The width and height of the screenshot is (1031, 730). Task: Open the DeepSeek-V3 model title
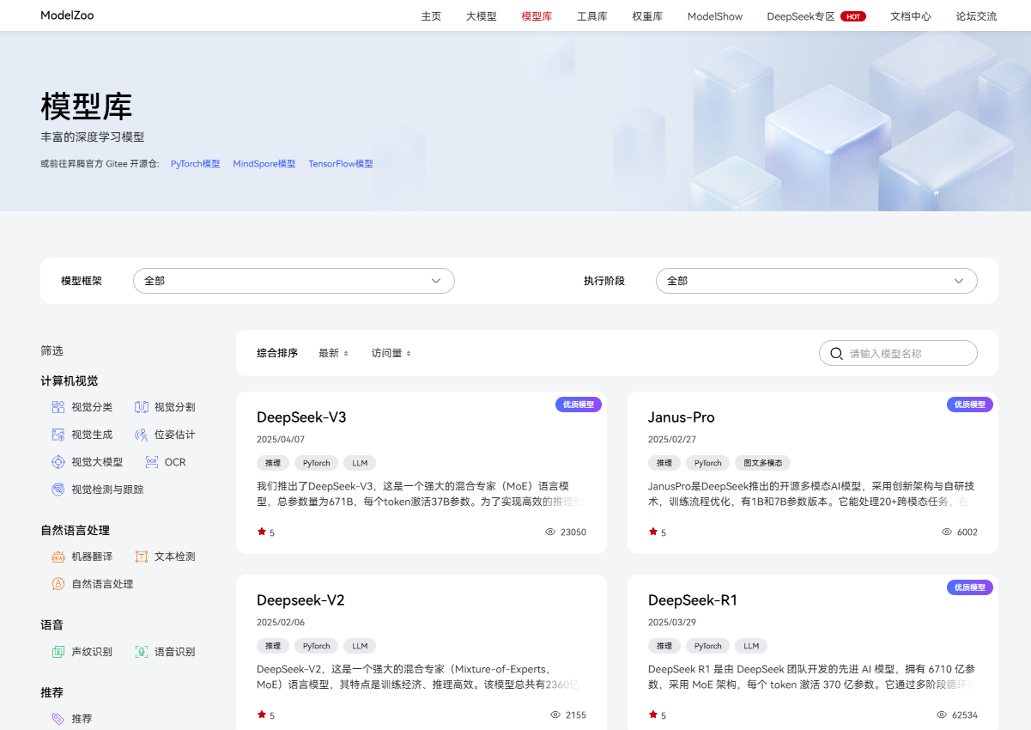tap(301, 417)
